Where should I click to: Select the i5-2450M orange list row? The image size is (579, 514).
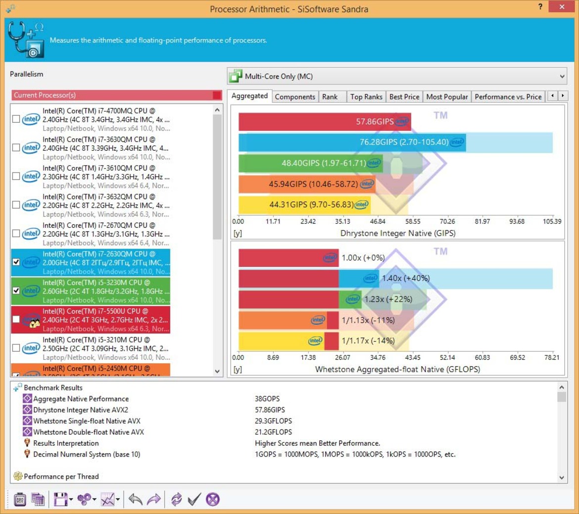tap(91, 370)
